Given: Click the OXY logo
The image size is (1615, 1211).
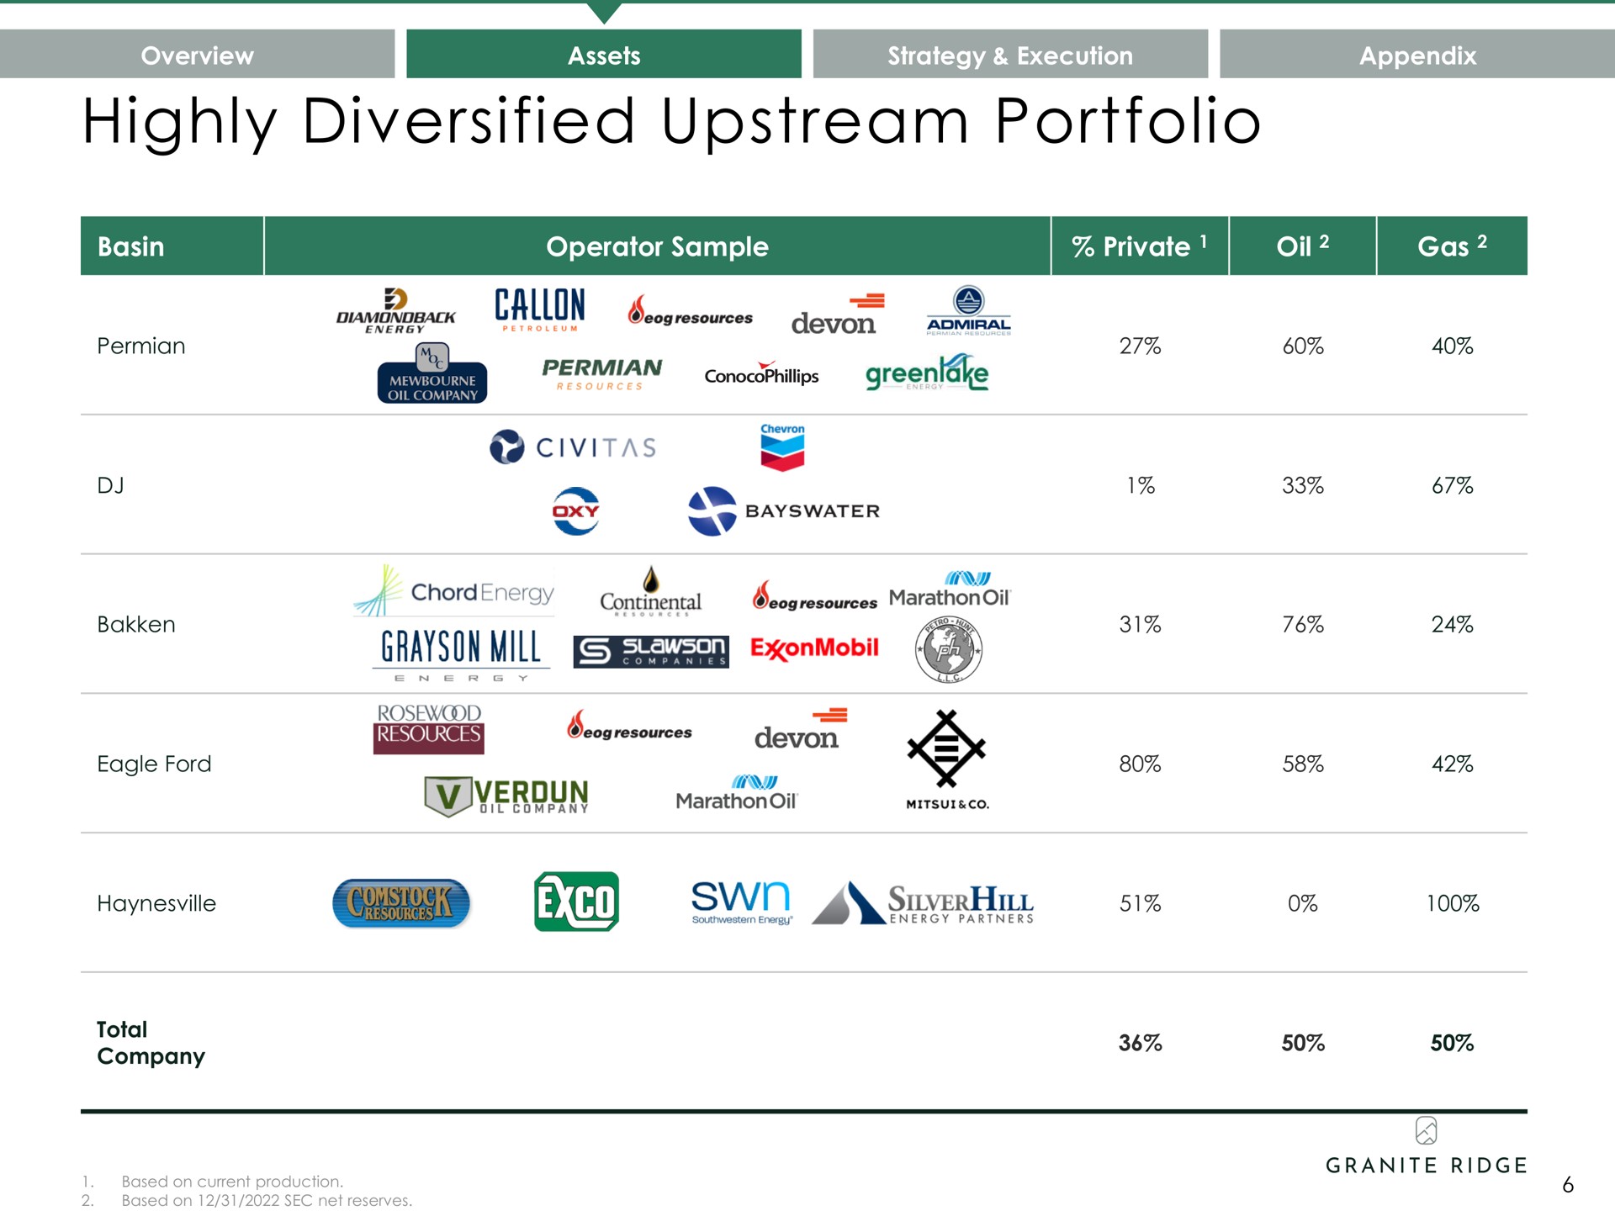Looking at the screenshot, I should pos(576,510).
